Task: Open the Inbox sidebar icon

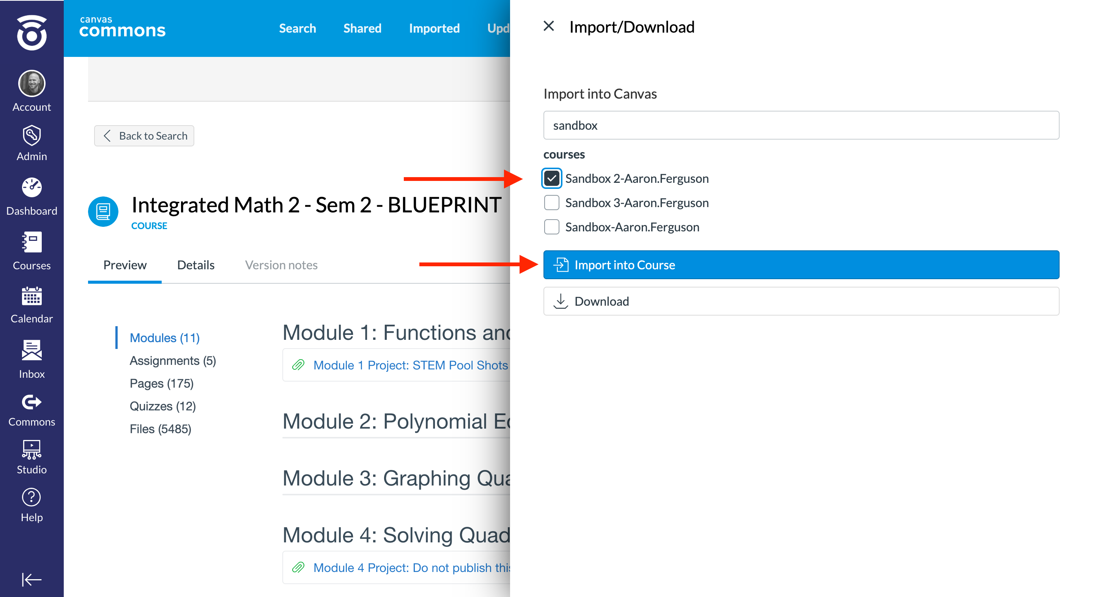Action: tap(32, 350)
